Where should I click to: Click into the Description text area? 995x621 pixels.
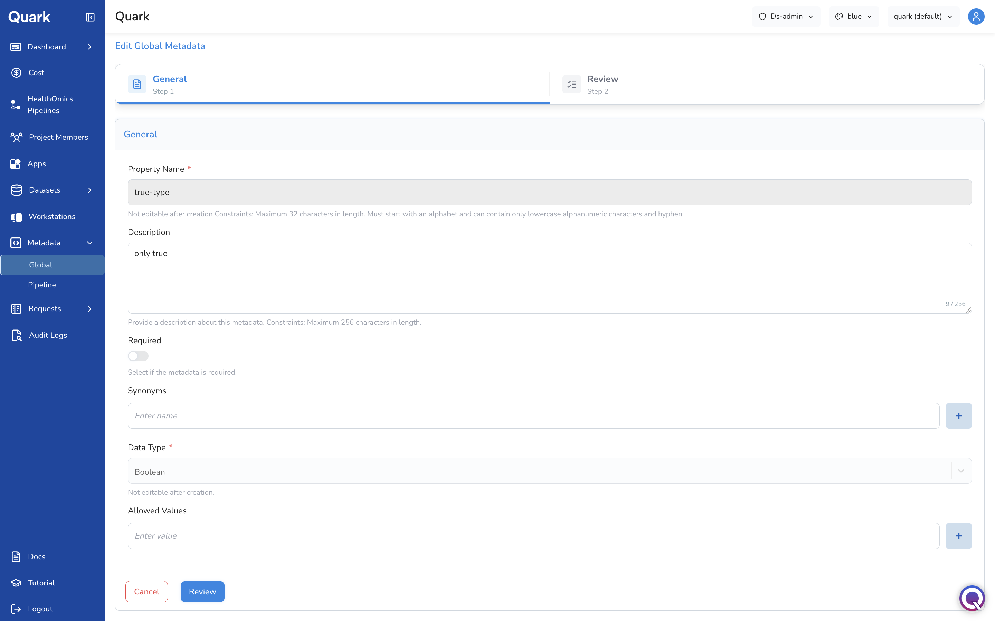pyautogui.click(x=549, y=278)
